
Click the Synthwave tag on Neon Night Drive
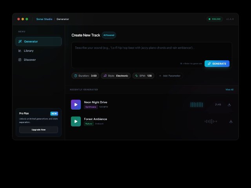[x=91, y=107]
